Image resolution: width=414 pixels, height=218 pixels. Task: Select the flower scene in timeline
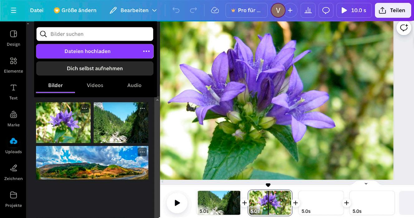coord(270,203)
